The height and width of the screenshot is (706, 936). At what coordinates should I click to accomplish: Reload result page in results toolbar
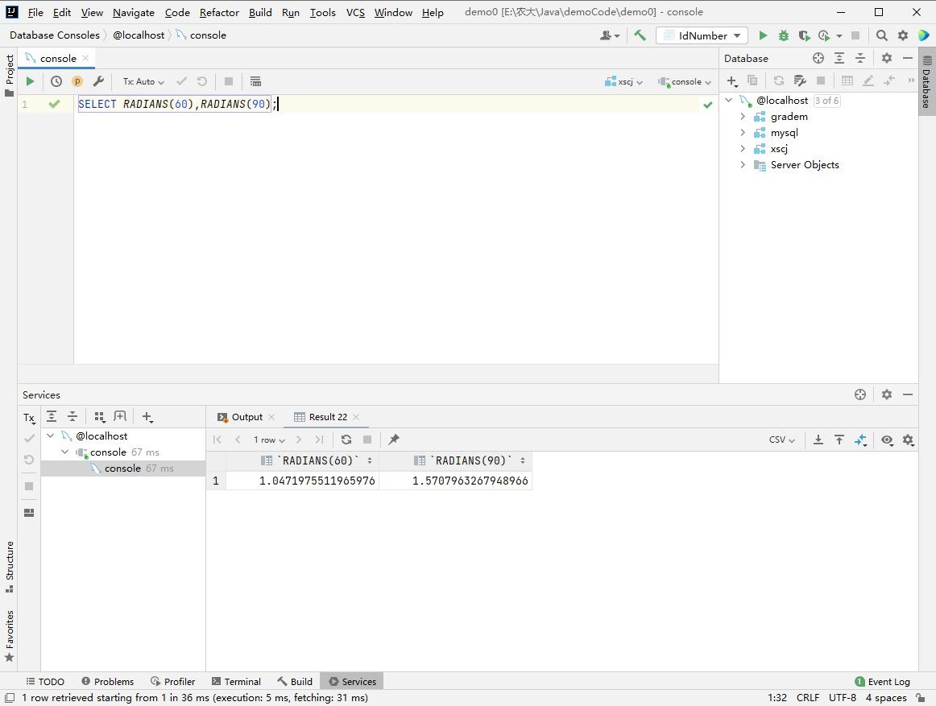coord(346,440)
